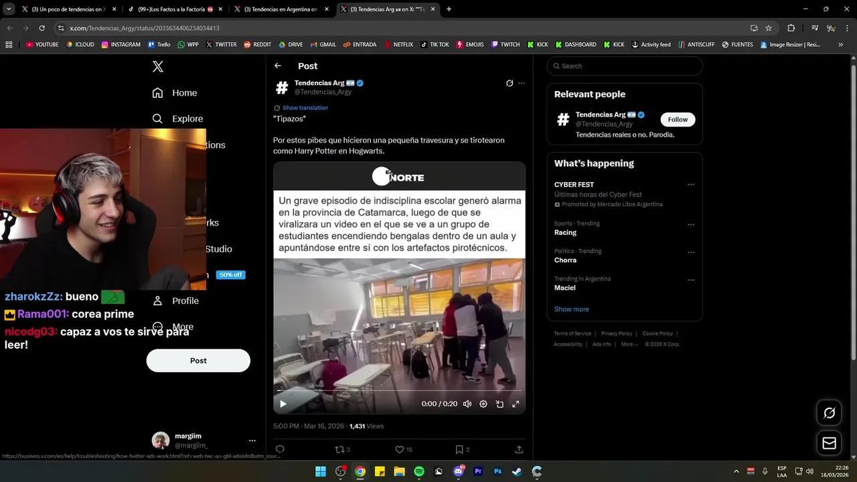Open Profile in the X sidebar
Screen dimensions: 857x482
coord(175,301)
